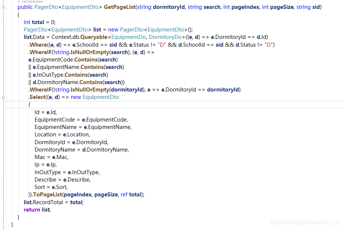Click e.InOutType.Contains(search) expression
The image size is (344, 229).
[x=70, y=75]
